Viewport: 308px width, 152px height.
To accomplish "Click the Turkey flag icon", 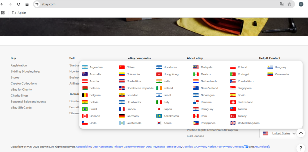I will [x=233, y=116].
